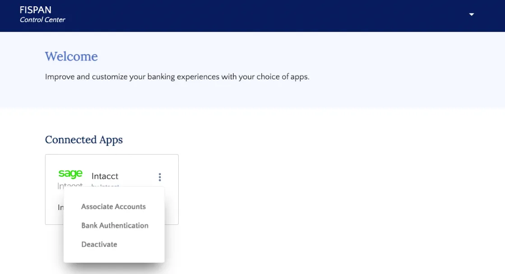
Task: Click the 'Improve and customize your banking' description
Action: [x=177, y=77]
